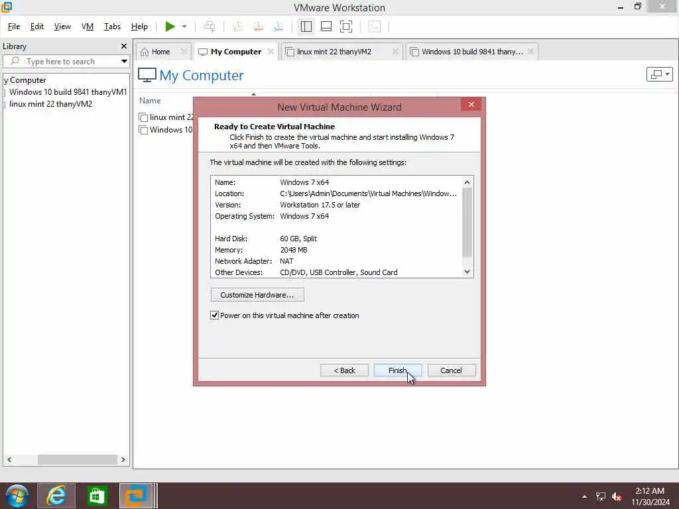
Task: Click the take snapshot toolbar icon
Action: tap(237, 27)
